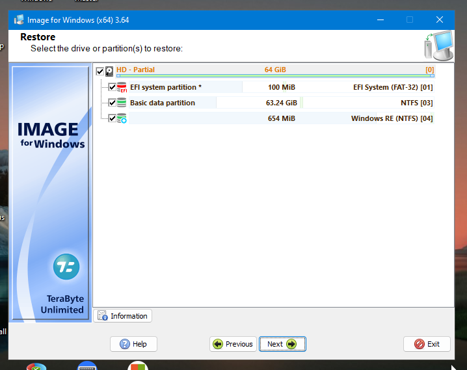Click the Windows RE partition disk icon

[x=122, y=118]
